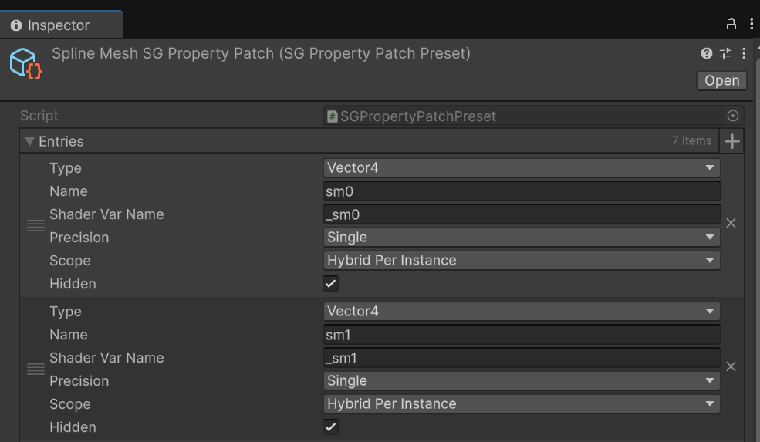Click the script object picker circle
Viewport: 760px width, 442px height.
pyautogui.click(x=732, y=116)
